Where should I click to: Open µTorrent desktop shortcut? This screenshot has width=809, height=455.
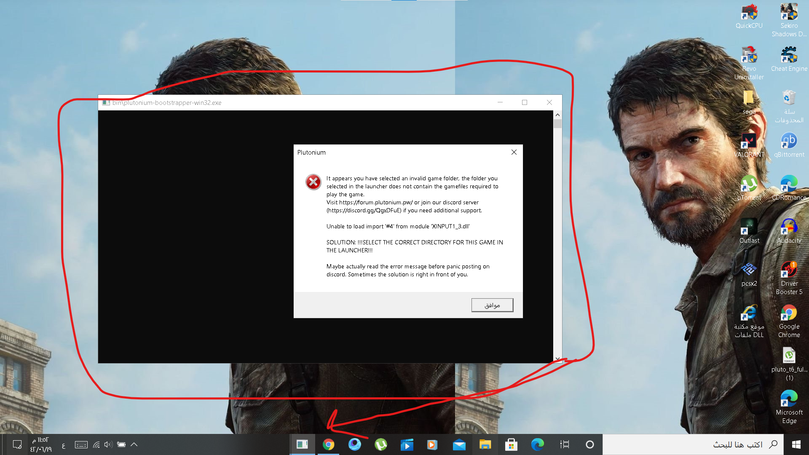[x=749, y=188]
